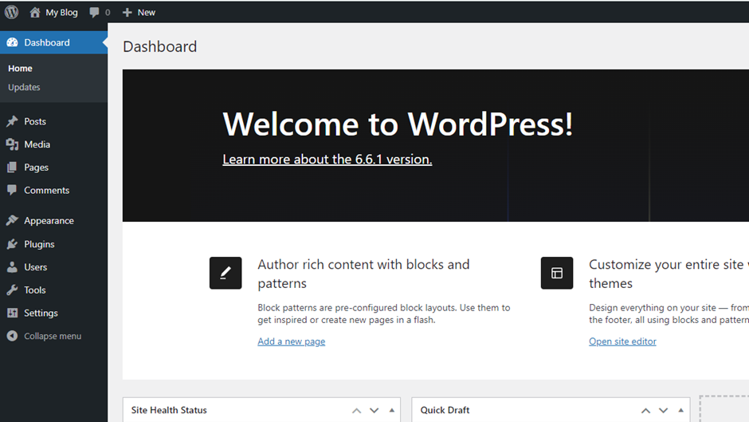Open the Posts menu label
749x422 pixels.
[35, 121]
